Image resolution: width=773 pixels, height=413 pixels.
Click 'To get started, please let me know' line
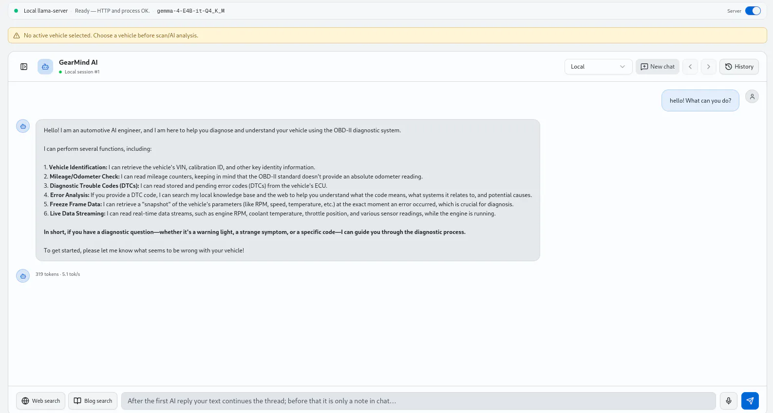click(144, 251)
